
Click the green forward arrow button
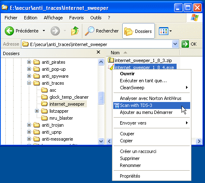(55, 31)
